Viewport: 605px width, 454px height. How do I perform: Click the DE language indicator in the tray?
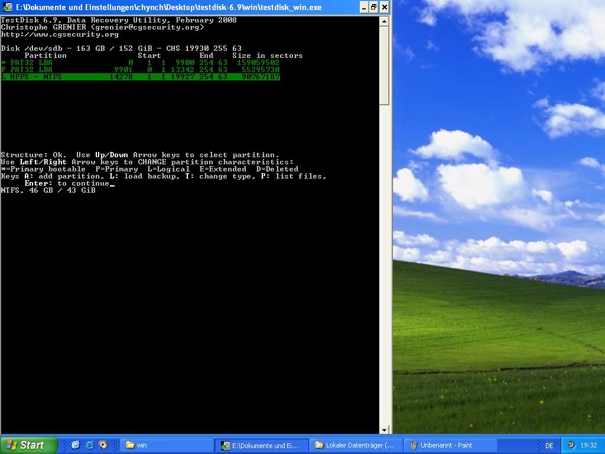549,446
